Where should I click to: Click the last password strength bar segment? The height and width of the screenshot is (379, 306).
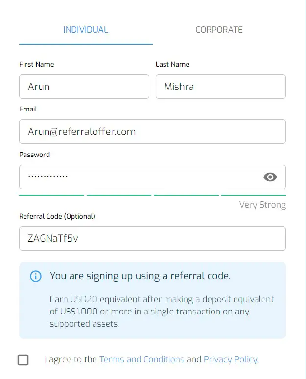tap(254, 195)
